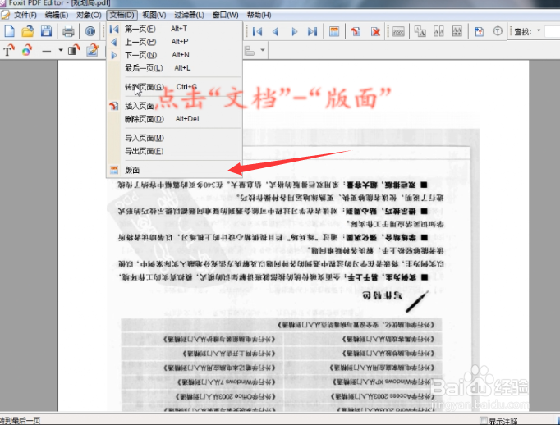Click the insert page toolbar icon

pos(356,32)
